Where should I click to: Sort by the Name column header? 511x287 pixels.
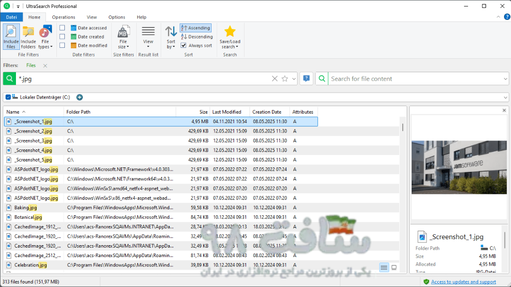(33, 112)
